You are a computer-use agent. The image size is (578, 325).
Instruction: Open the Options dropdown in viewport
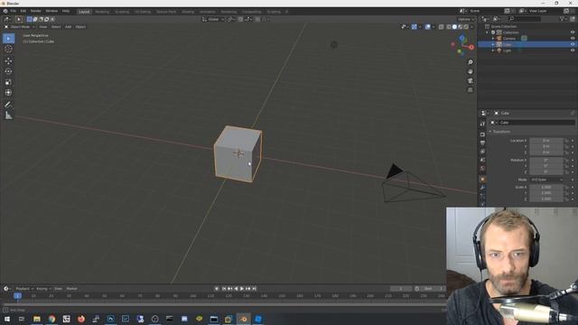[466, 19]
